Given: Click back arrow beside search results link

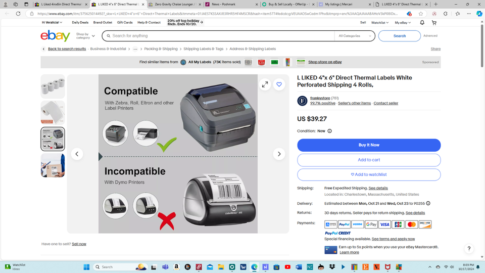Looking at the screenshot, I should pyautogui.click(x=43, y=49).
